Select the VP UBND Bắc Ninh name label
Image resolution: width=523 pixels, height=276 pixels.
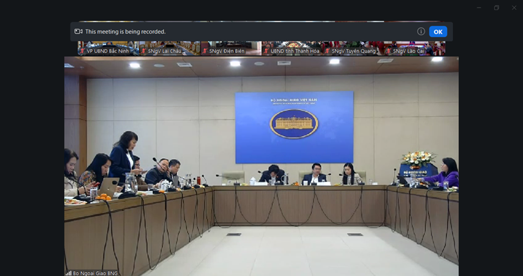(107, 51)
